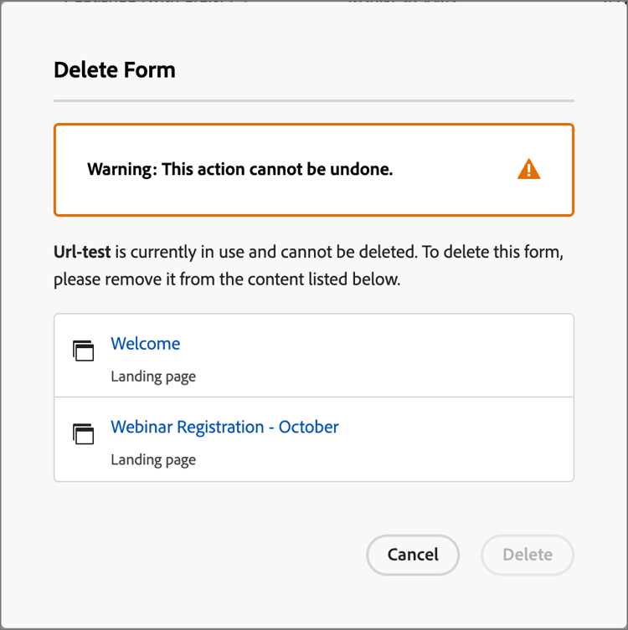Open the Webinar Registration - October link
Screen dimensions: 628x630
(224, 427)
